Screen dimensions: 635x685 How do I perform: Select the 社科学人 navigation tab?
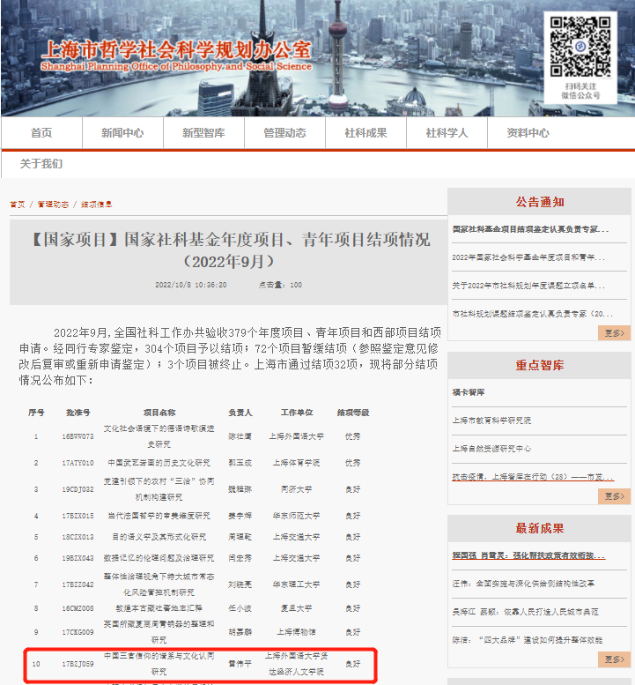(x=447, y=133)
